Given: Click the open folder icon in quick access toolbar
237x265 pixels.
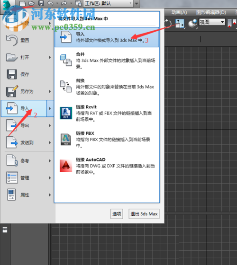Looking at the screenshot, I should pyautogui.click(x=32, y=3).
